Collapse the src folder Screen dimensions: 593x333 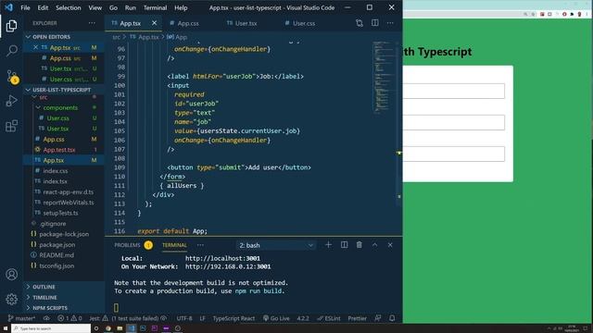(44, 97)
